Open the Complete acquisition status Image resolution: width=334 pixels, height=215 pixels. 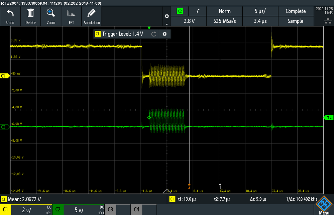pyautogui.click(x=296, y=11)
